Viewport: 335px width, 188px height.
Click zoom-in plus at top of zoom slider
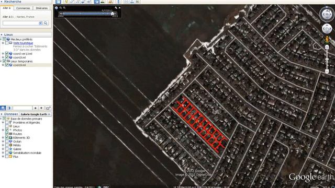tap(327, 48)
